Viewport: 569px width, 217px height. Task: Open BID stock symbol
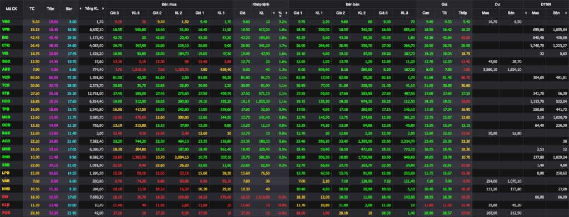[x=6, y=37]
